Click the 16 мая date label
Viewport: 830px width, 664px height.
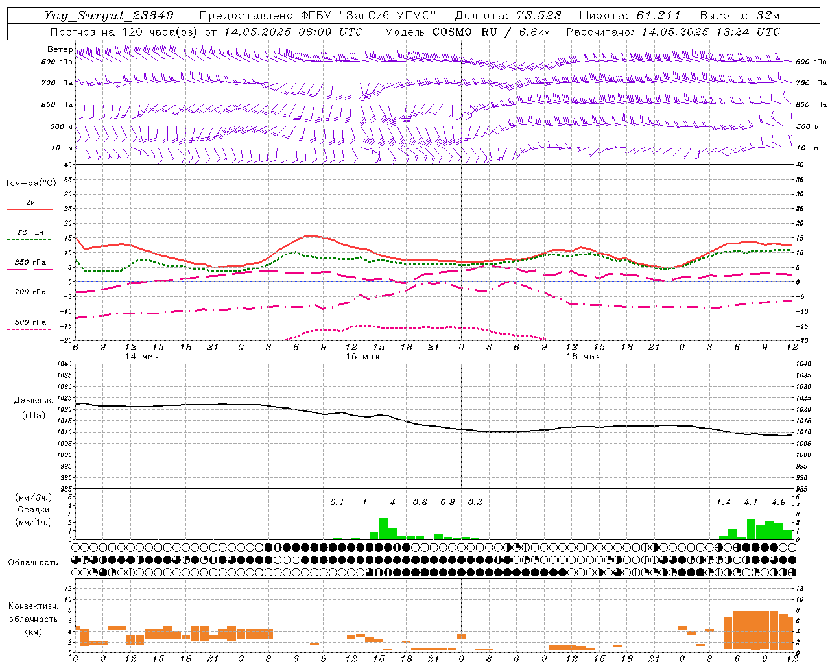tap(583, 357)
